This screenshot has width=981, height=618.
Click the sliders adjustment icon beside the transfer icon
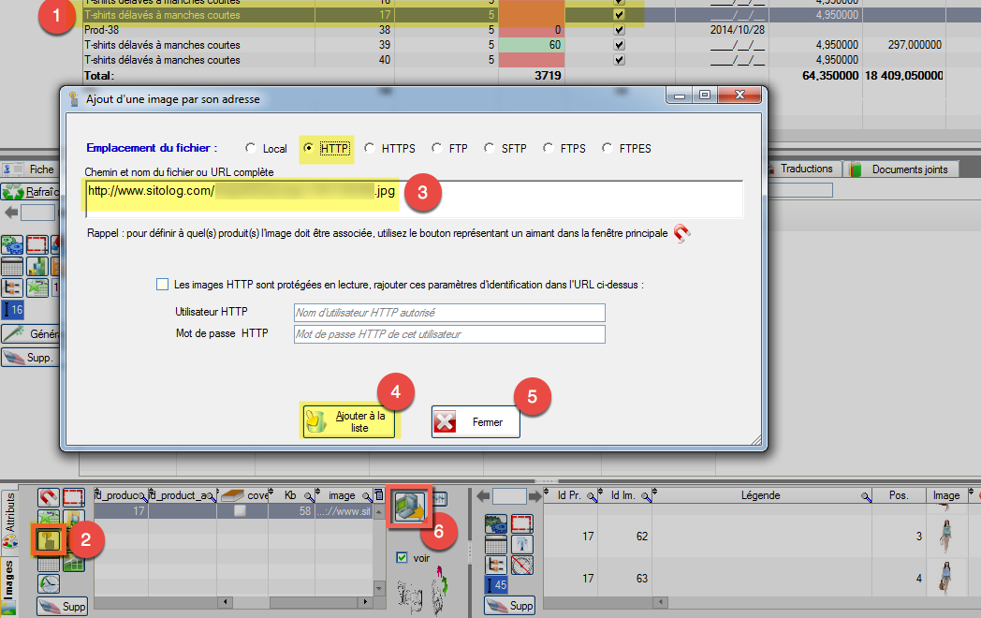(x=441, y=499)
